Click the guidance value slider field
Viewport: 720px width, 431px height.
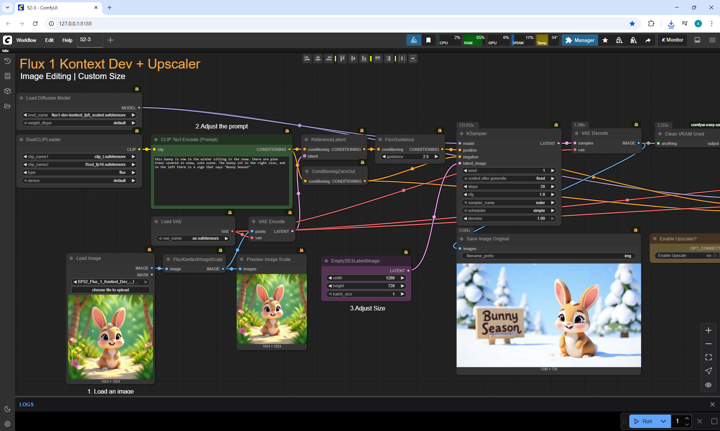click(409, 157)
